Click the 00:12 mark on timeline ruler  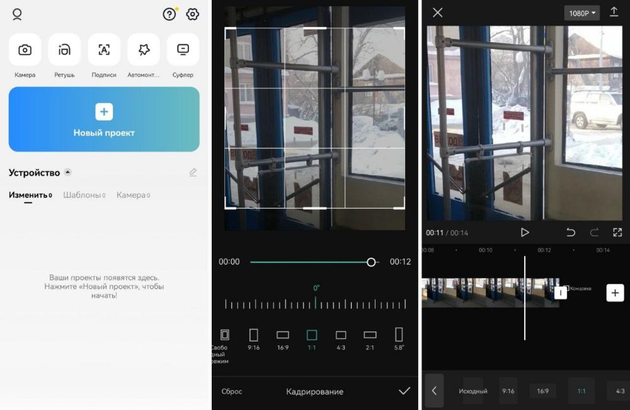[544, 250]
